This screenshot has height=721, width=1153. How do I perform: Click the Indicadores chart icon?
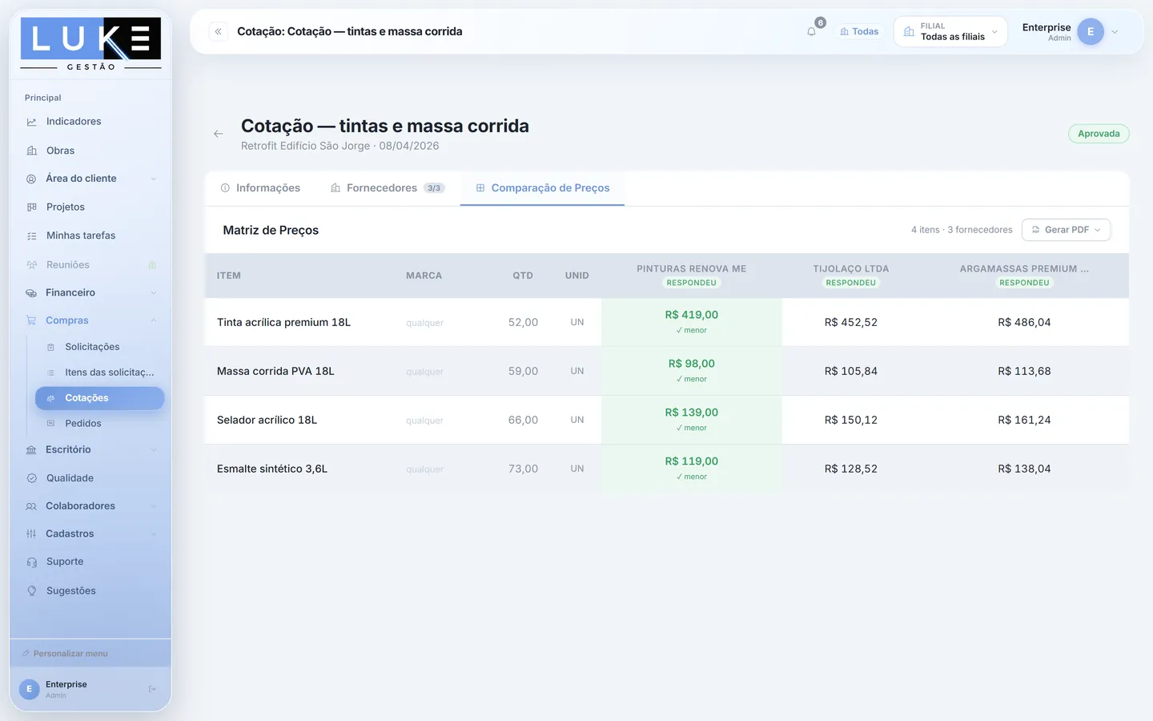(32, 122)
